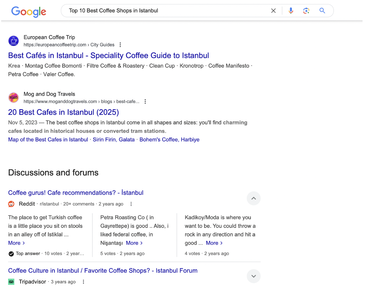Viewport: 366px width, 299px height.
Task: Click the Mog and Dog Travels favicon
Action: 13,97
